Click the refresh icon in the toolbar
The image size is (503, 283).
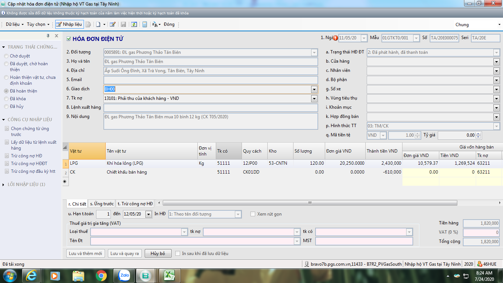[134, 24]
